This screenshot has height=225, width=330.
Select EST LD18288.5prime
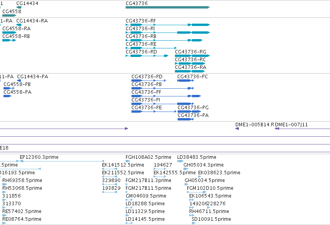129,208
